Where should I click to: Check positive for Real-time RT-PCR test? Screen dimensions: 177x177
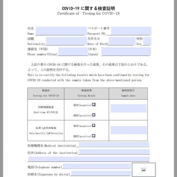[94, 115]
